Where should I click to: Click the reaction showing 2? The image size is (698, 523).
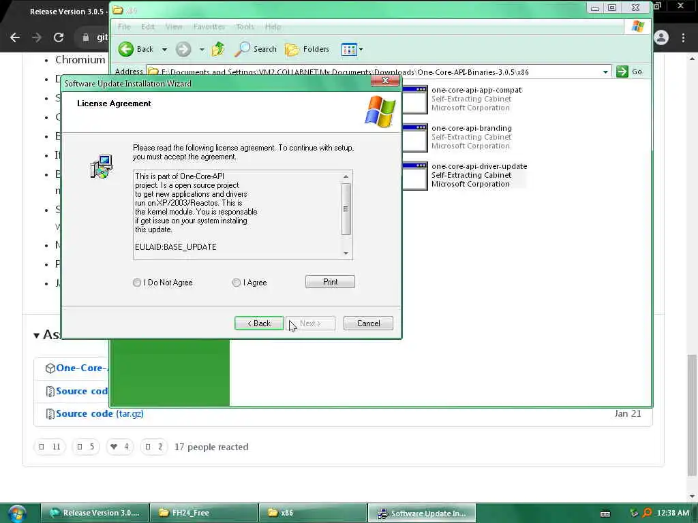(x=154, y=447)
